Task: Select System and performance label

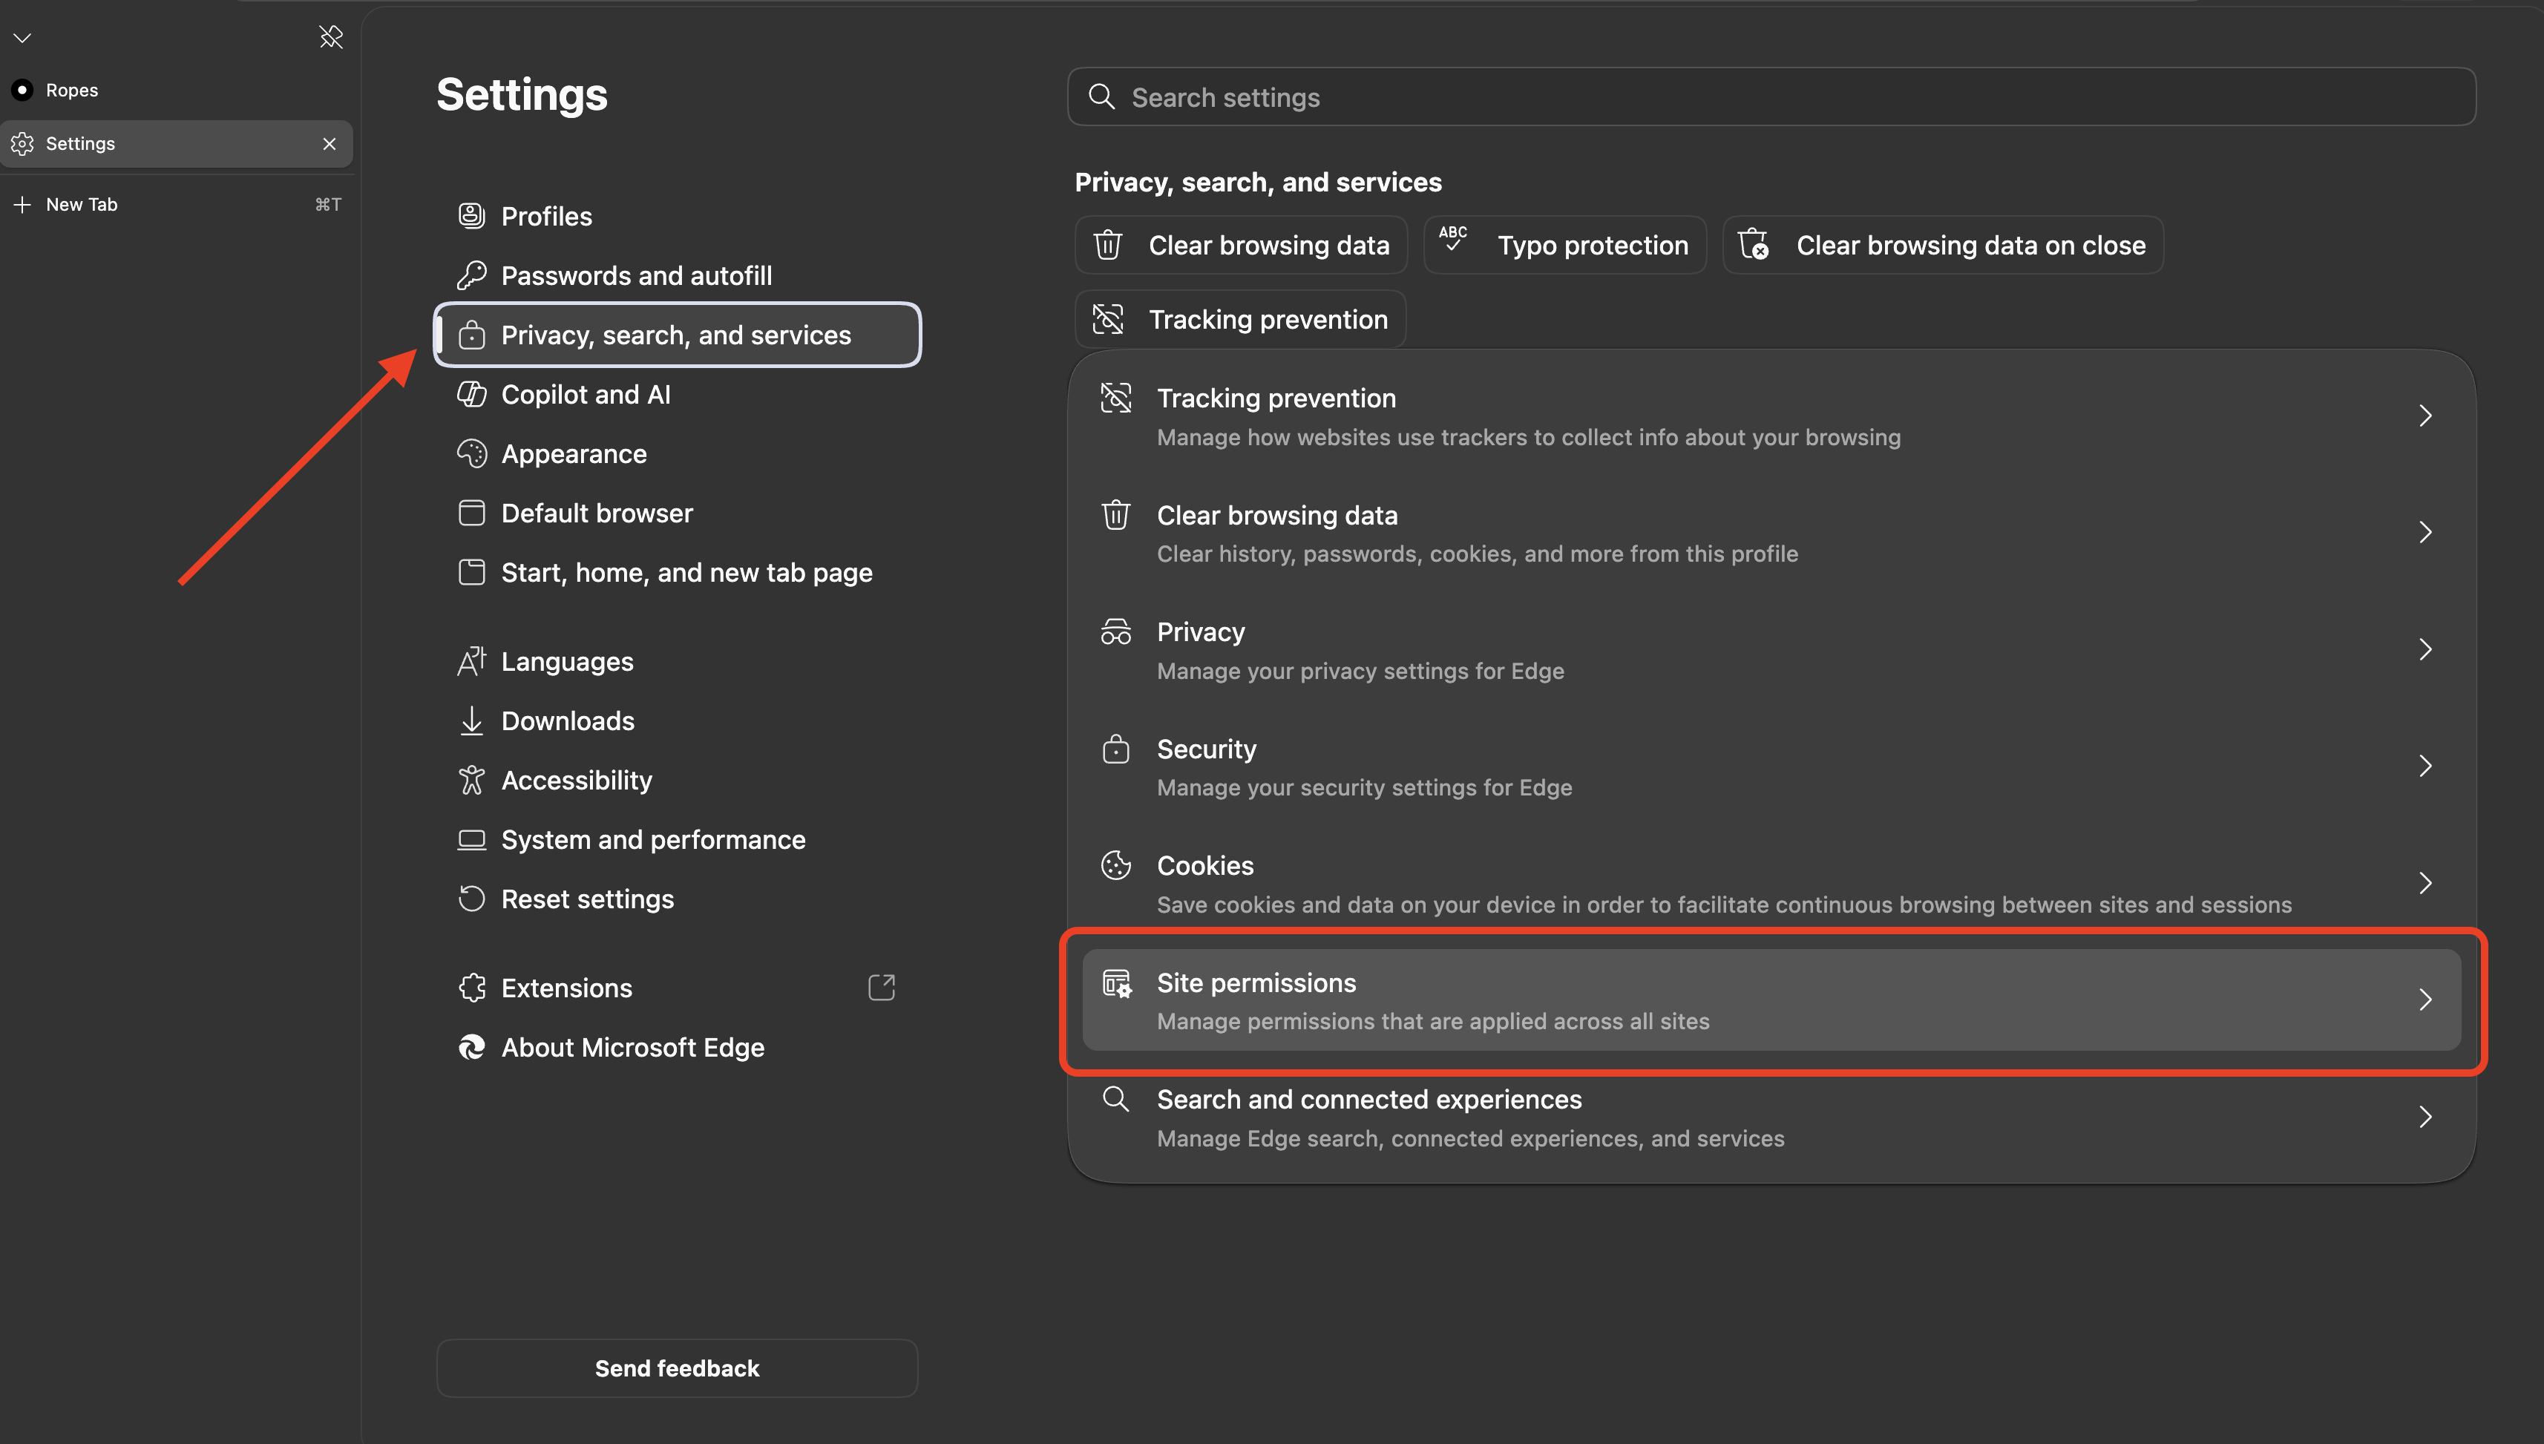Action: (x=652, y=840)
